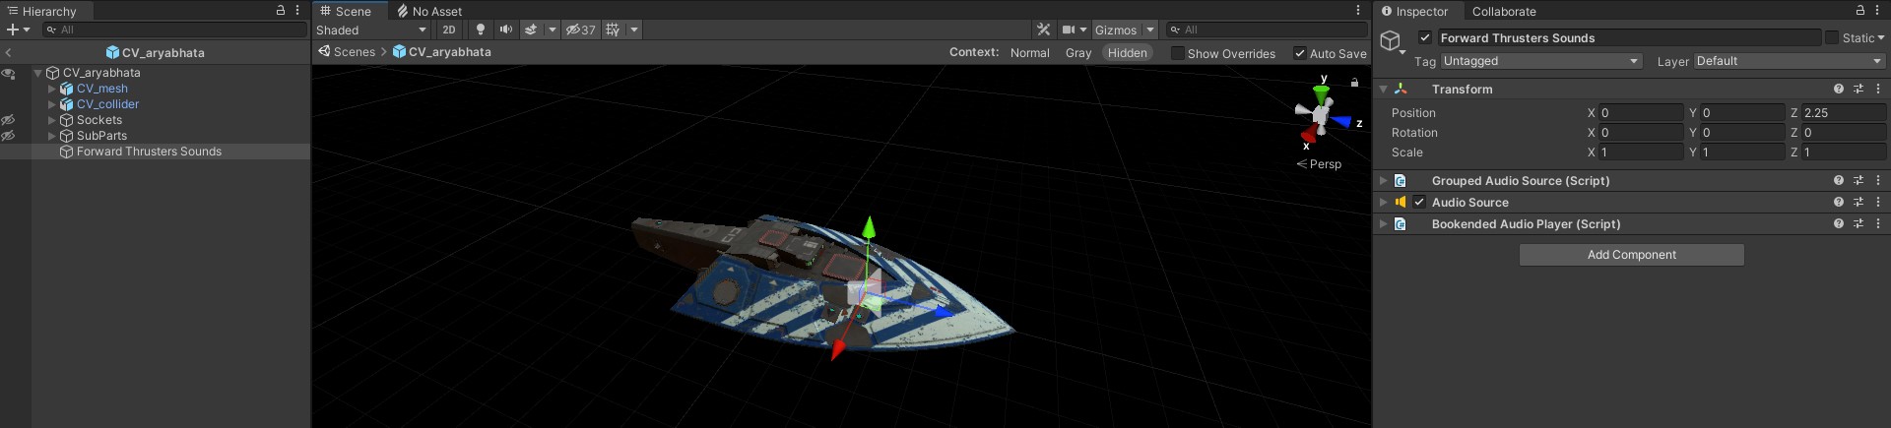1891x428 pixels.
Task: Open Scene view kebab options menu
Action: pyautogui.click(x=1358, y=10)
